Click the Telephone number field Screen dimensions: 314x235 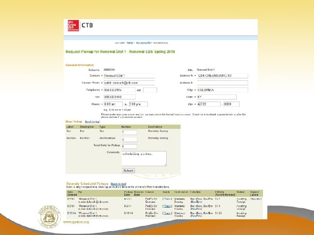click(x=119, y=90)
